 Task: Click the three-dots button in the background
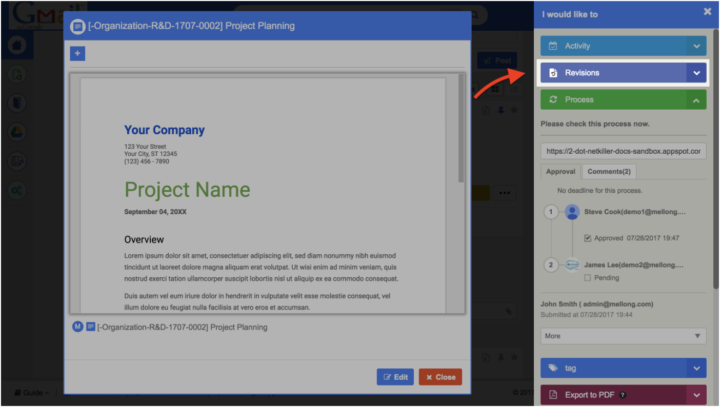[505, 193]
